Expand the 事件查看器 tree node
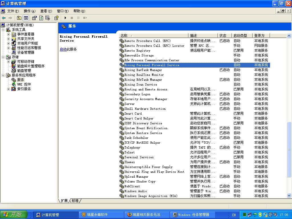 (x=9, y=34)
